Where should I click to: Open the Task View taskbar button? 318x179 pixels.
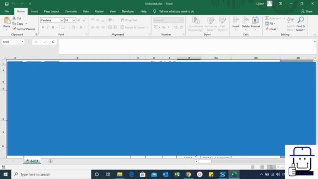click(108, 175)
